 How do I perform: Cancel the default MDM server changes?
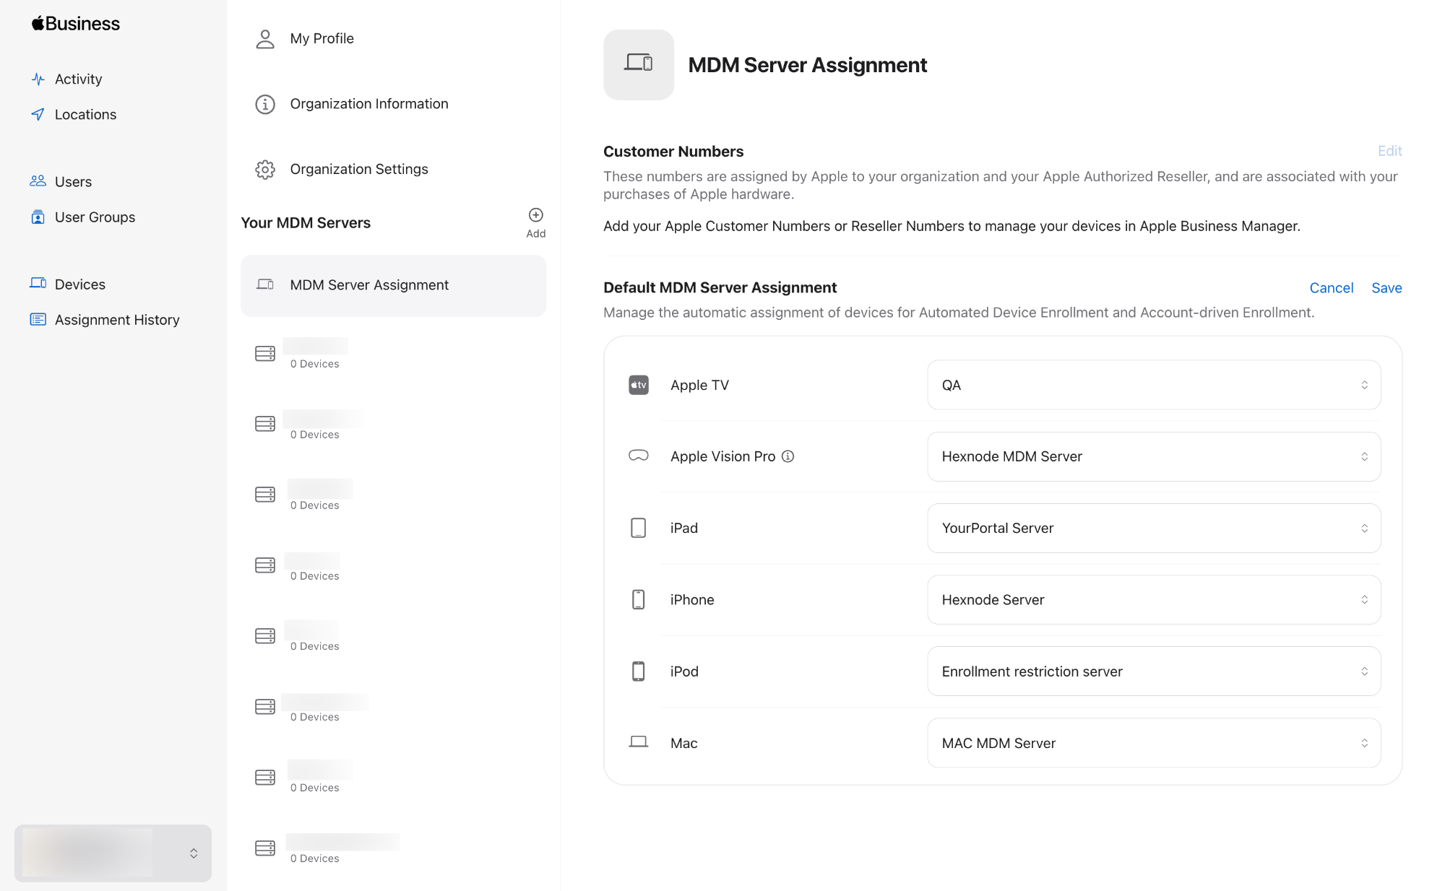click(x=1331, y=287)
